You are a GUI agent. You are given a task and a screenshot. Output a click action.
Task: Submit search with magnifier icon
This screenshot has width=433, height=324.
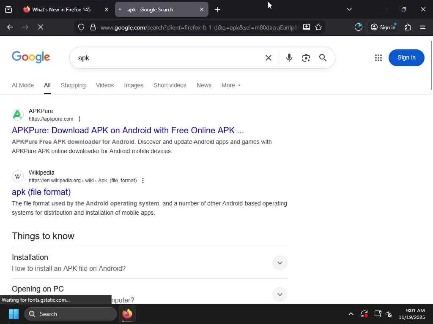[x=323, y=58]
